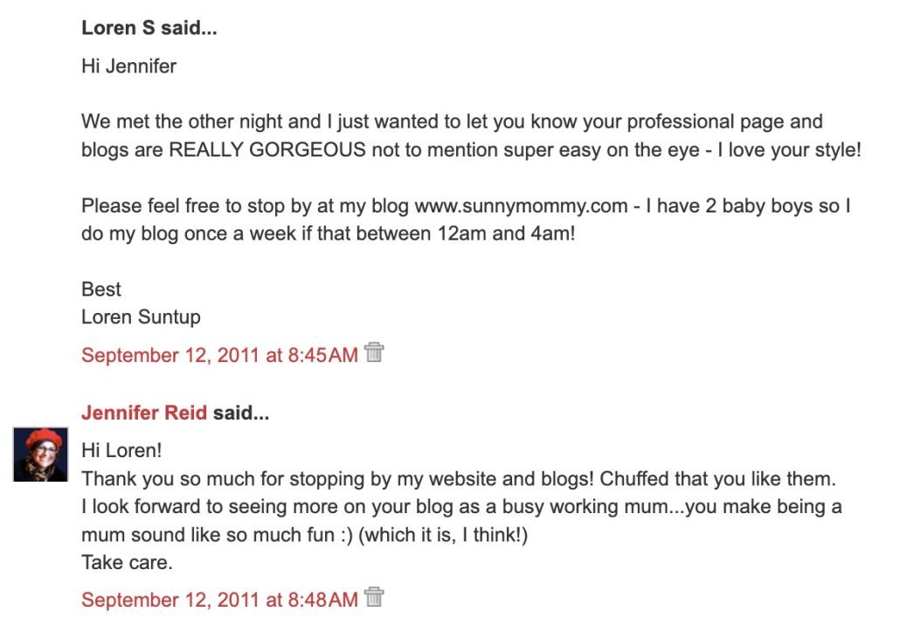Image resolution: width=900 pixels, height=632 pixels.
Task: Click "said..." after Jennifer Reid's name
Action: tap(241, 413)
